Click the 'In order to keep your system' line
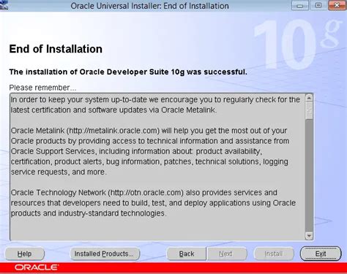The image size is (347, 274). (155, 99)
